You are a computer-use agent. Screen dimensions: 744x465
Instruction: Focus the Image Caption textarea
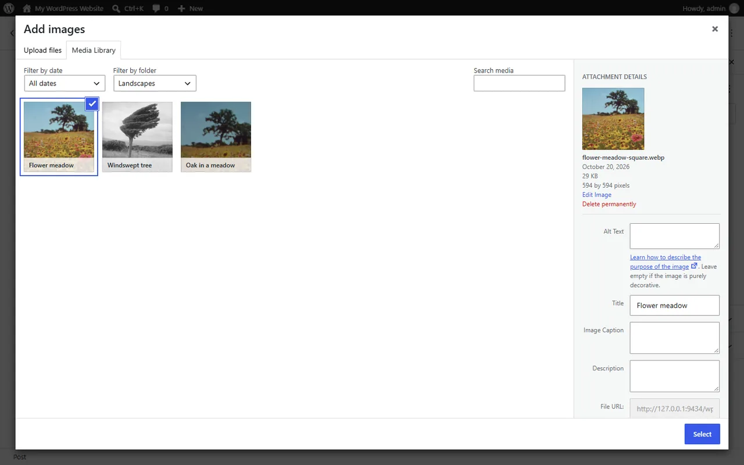675,338
